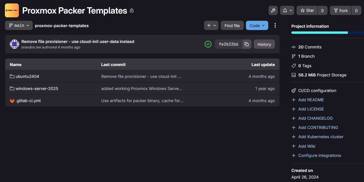Open CI/CD configuration link
This screenshot has width=364, height=182.
click(x=317, y=91)
